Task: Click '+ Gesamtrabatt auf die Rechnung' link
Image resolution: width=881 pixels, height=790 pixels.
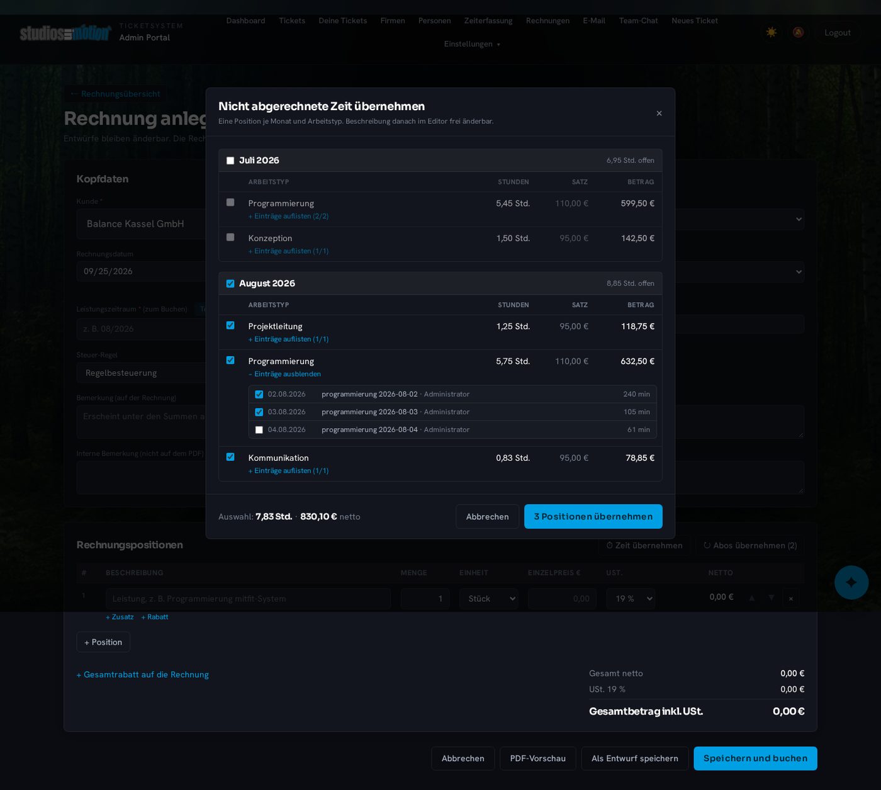Action: click(x=143, y=675)
